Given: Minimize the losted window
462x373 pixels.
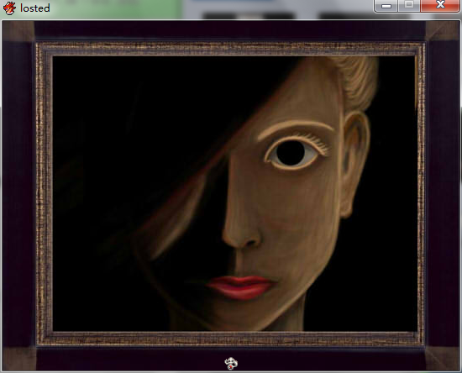Looking at the screenshot, I should point(386,6).
